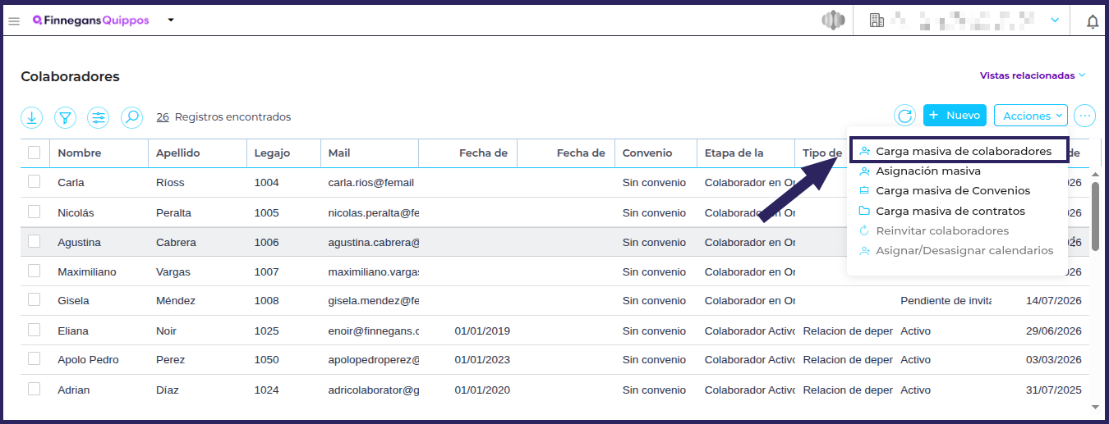Image resolution: width=1109 pixels, height=424 pixels.
Task: Click the legajo 1006 cell
Action: [267, 242]
